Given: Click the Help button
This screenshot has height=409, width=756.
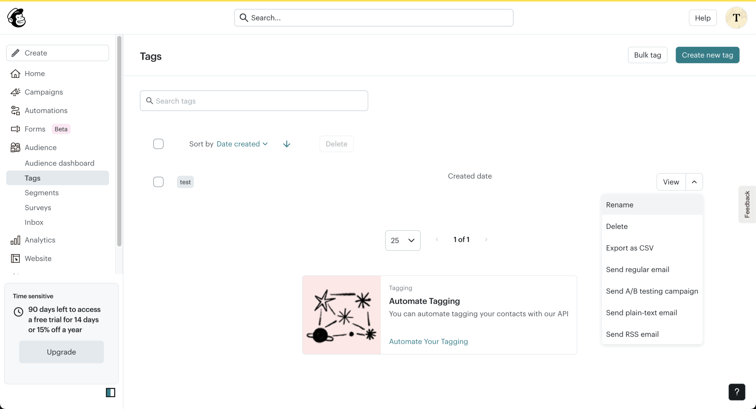Looking at the screenshot, I should click(x=703, y=18).
